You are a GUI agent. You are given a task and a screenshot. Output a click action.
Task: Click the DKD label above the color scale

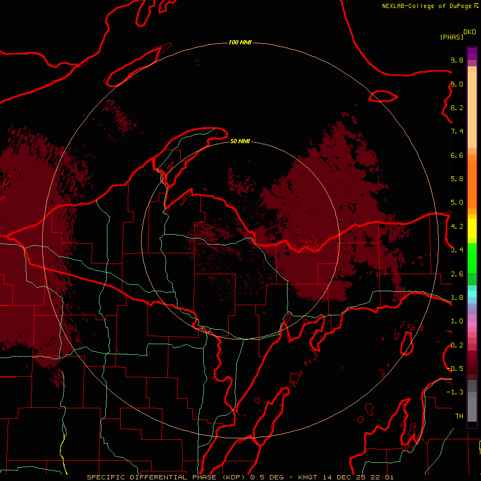[x=470, y=32]
